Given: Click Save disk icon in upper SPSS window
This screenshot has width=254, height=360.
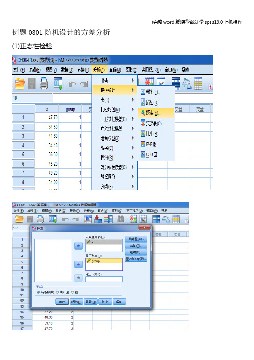Looking at the screenshot, I should [32, 84].
